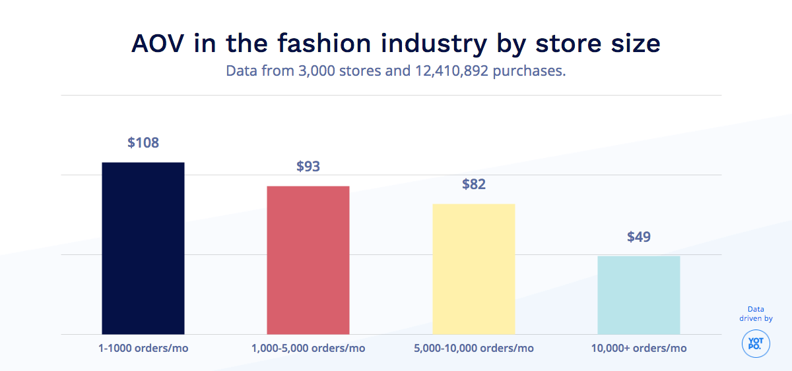Click the navy blue 1-1000 orders bar

pyautogui.click(x=143, y=248)
